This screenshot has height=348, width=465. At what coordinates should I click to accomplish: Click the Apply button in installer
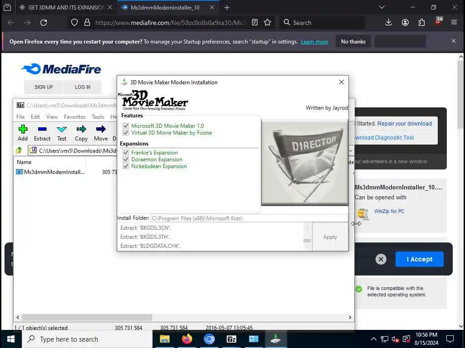point(330,237)
